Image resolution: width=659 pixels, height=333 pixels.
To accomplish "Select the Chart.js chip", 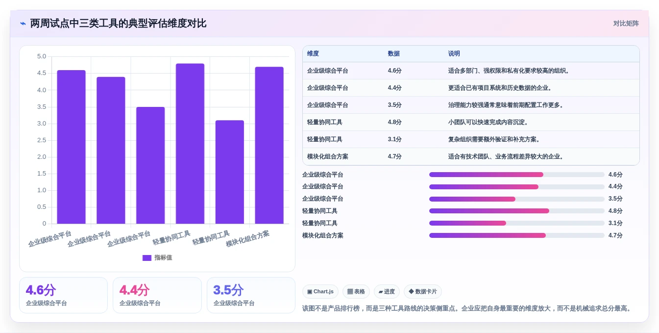I will click(x=320, y=291).
